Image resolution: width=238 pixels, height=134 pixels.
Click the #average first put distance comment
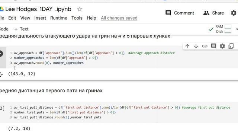[206, 108]
